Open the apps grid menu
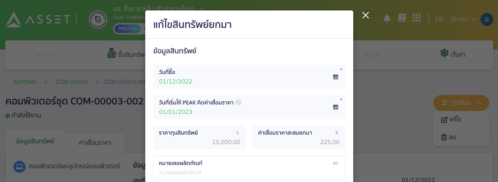 tap(416, 18)
